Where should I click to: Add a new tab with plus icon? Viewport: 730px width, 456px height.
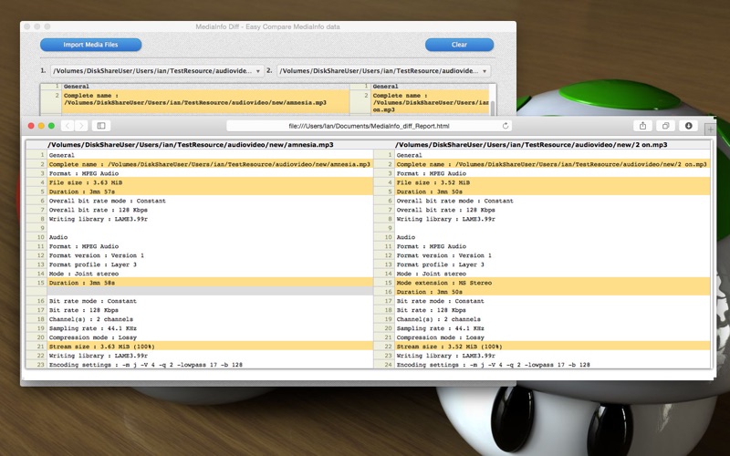coord(710,130)
